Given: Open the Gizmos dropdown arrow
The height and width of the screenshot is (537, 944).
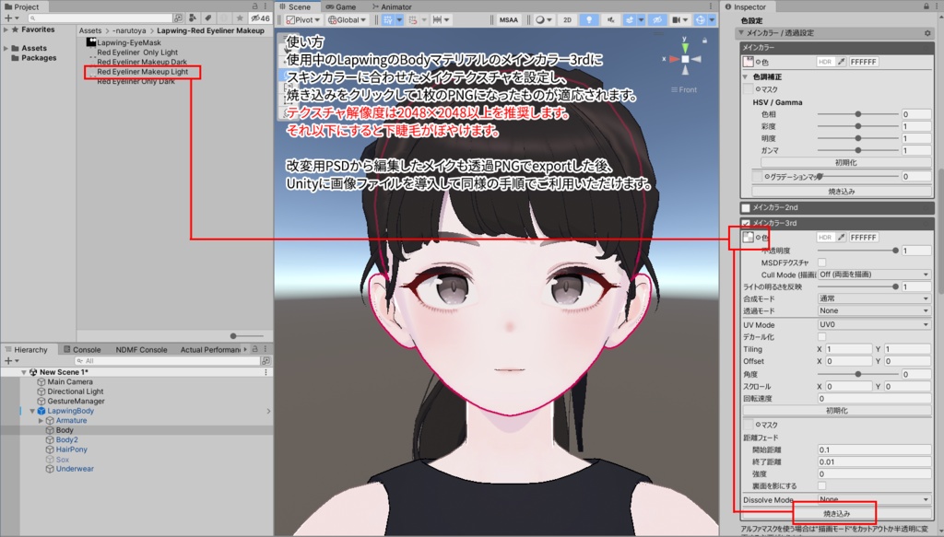Looking at the screenshot, I should [x=712, y=20].
